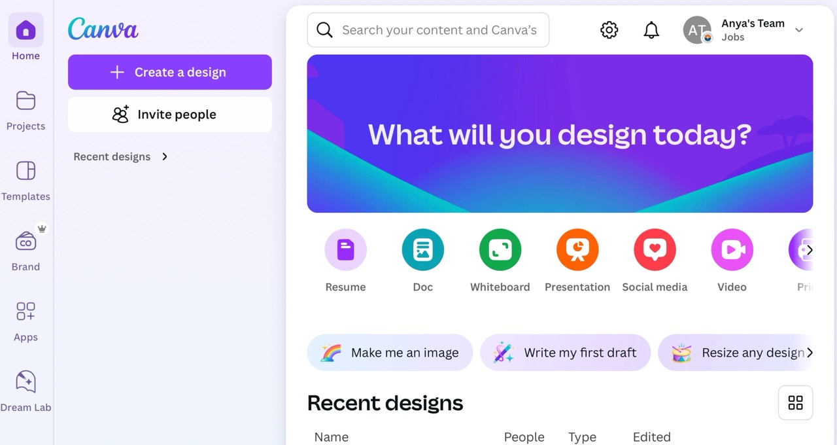Reveal more suggestion chips with the arrow
837x445 pixels.
coord(810,353)
